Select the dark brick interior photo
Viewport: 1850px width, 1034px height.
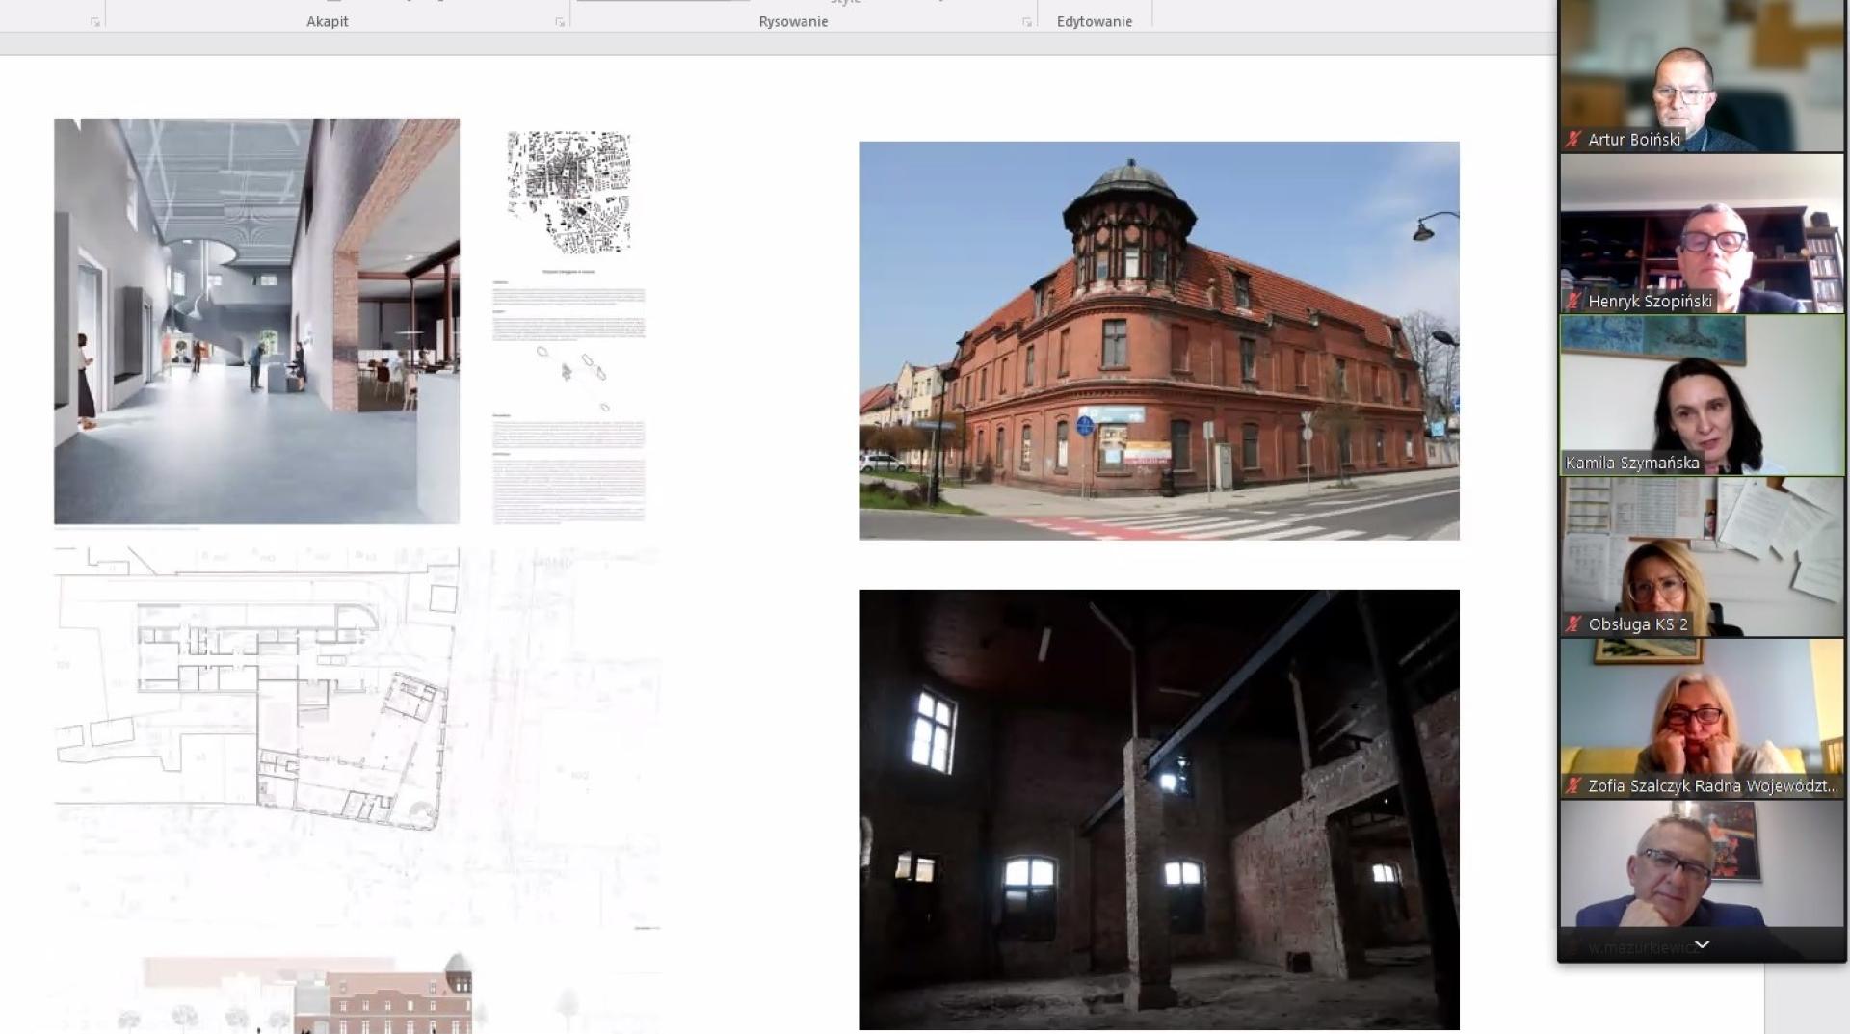coord(1159,809)
